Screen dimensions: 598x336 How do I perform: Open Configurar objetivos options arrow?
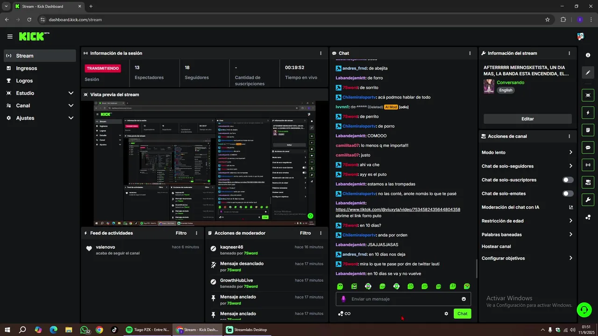571,258
